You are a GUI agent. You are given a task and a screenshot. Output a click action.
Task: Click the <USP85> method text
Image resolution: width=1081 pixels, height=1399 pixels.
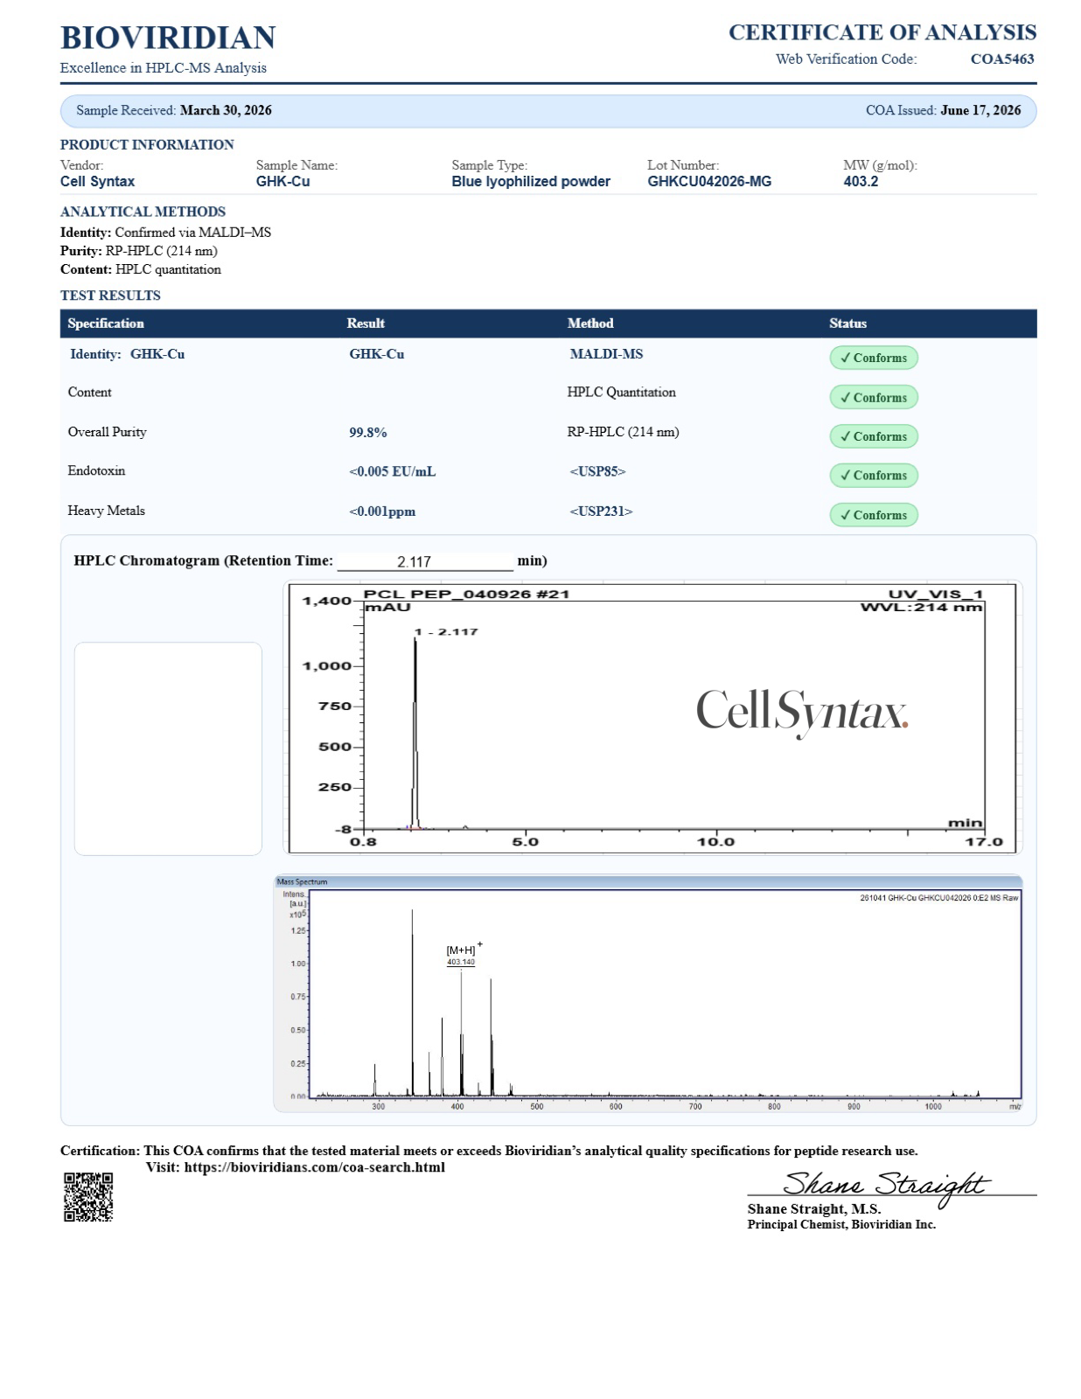pos(597,472)
